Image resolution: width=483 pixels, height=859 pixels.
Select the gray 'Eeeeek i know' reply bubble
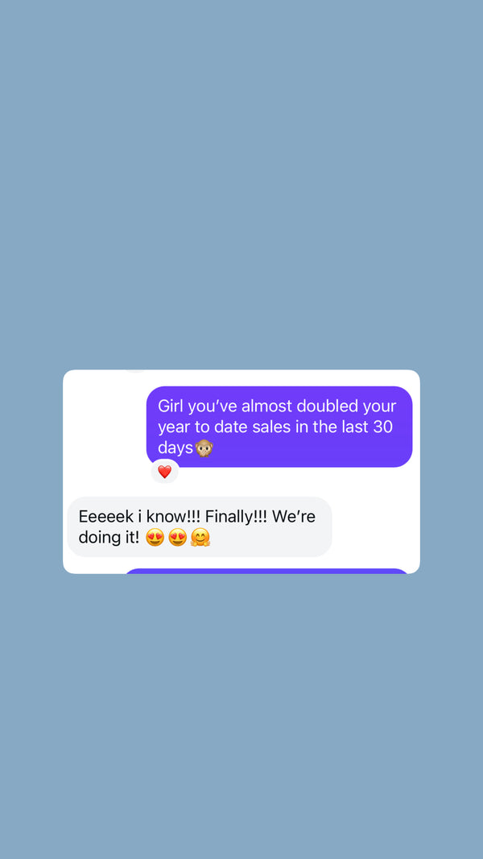[200, 527]
